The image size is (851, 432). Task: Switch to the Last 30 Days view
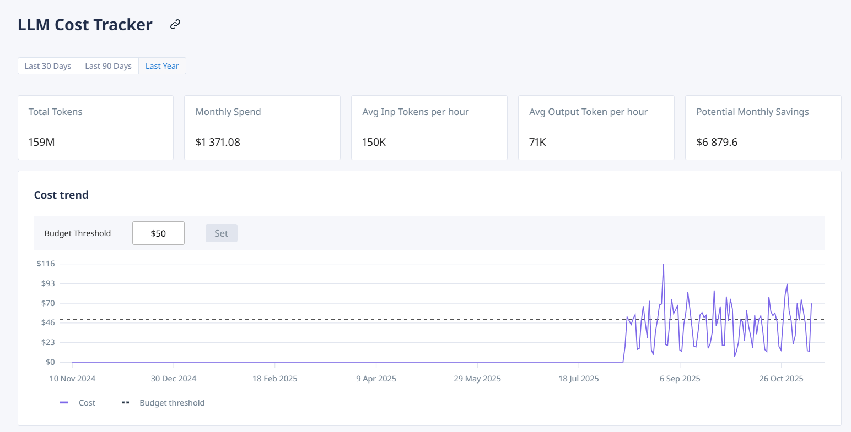tap(47, 65)
